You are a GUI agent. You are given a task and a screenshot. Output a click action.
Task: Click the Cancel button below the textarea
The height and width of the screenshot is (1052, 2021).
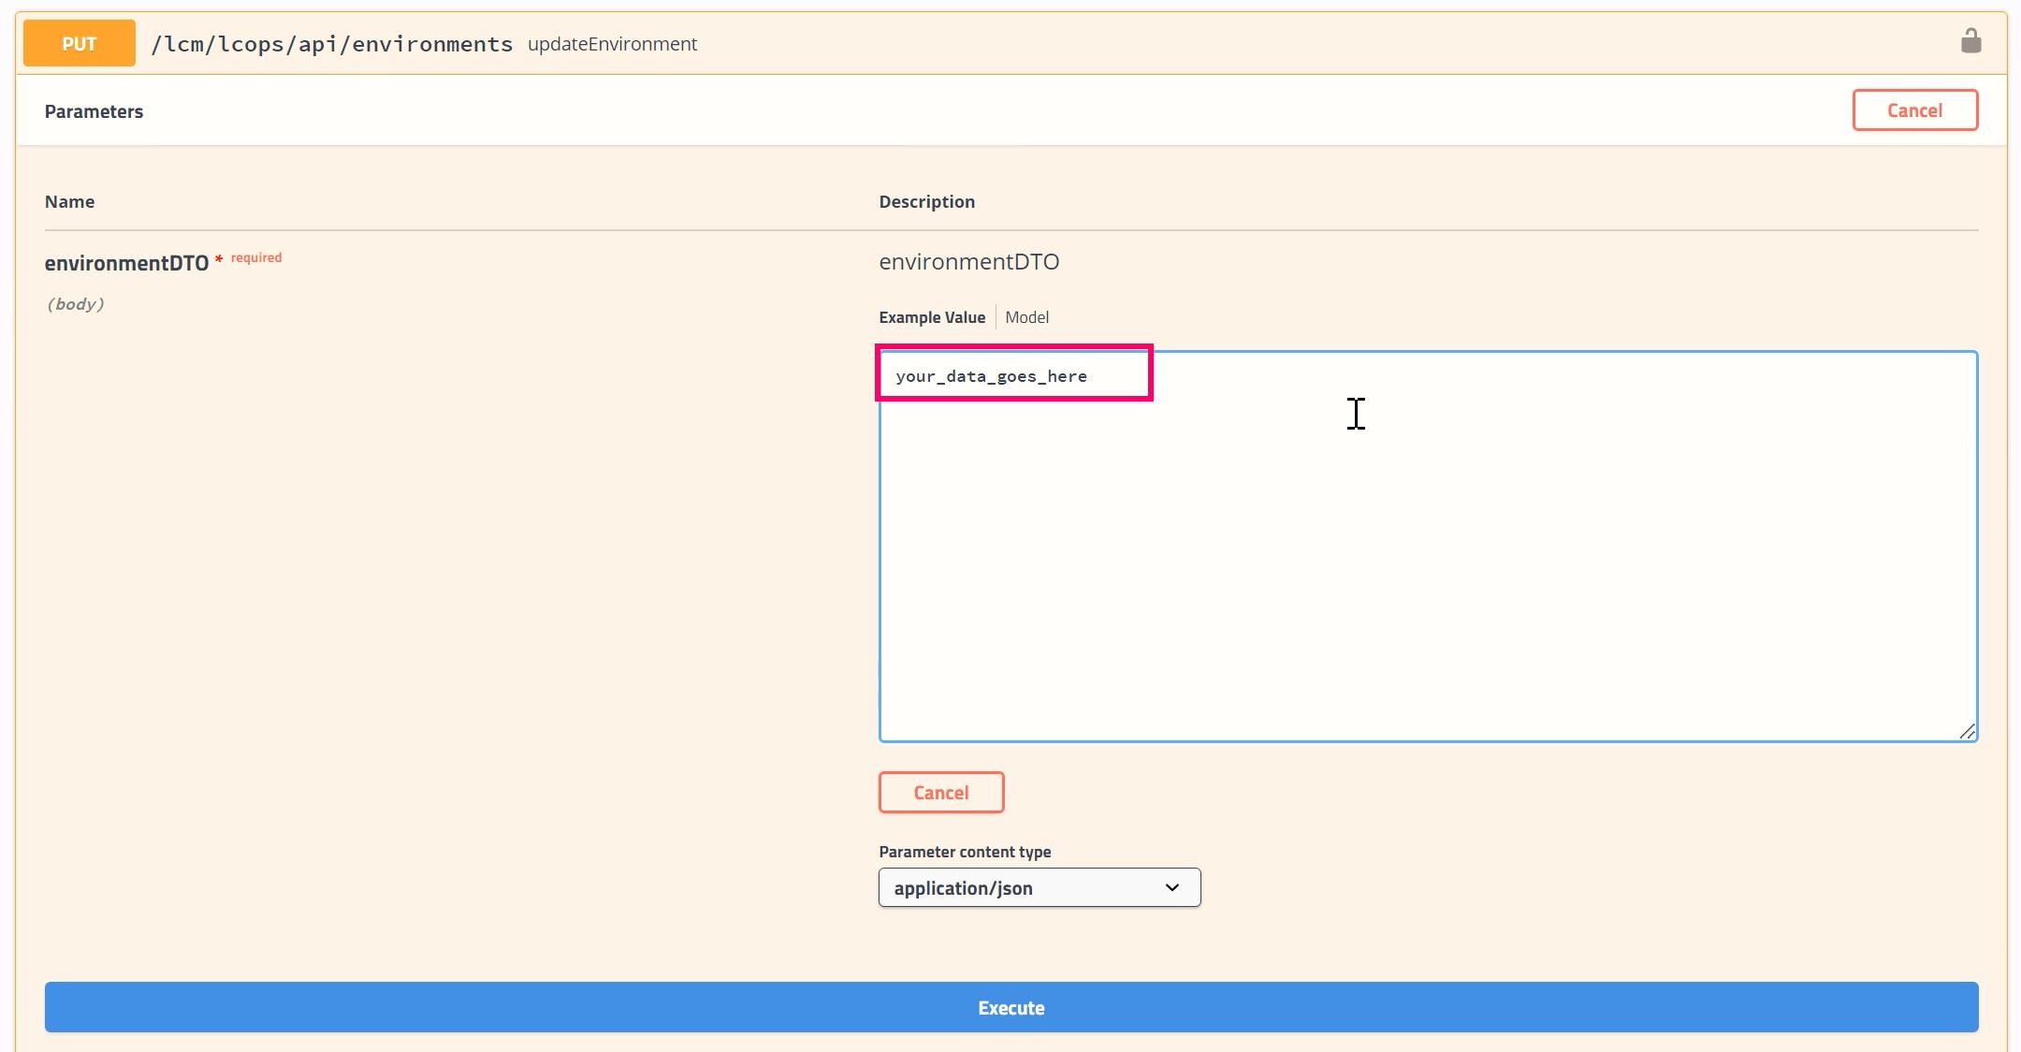tap(940, 793)
